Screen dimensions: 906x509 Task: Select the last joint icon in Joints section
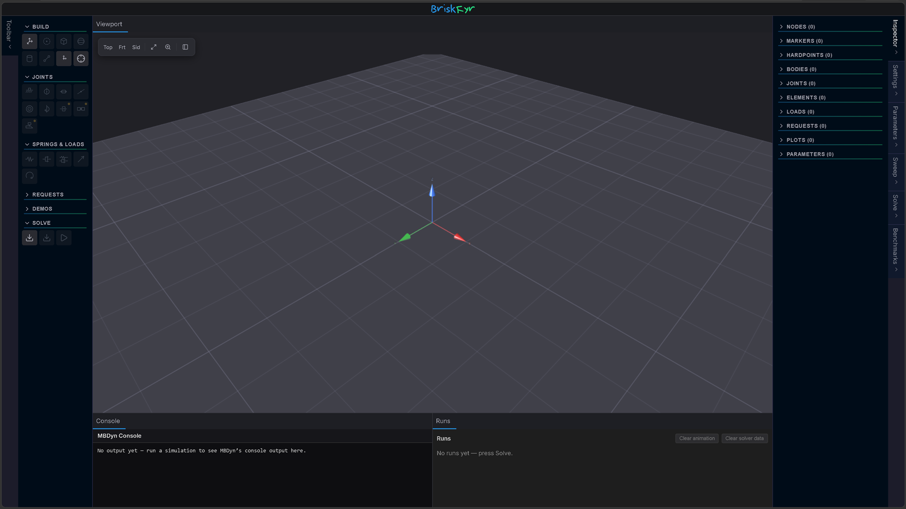click(29, 126)
